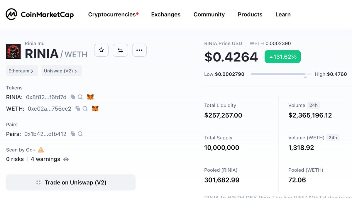
Task: Toggle the warnings eye icon
Action: [66, 159]
